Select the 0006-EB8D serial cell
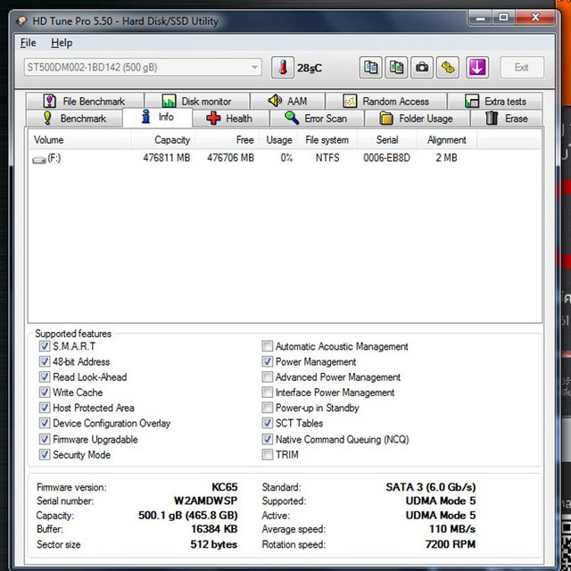The width and height of the screenshot is (571, 571). pyautogui.click(x=386, y=158)
